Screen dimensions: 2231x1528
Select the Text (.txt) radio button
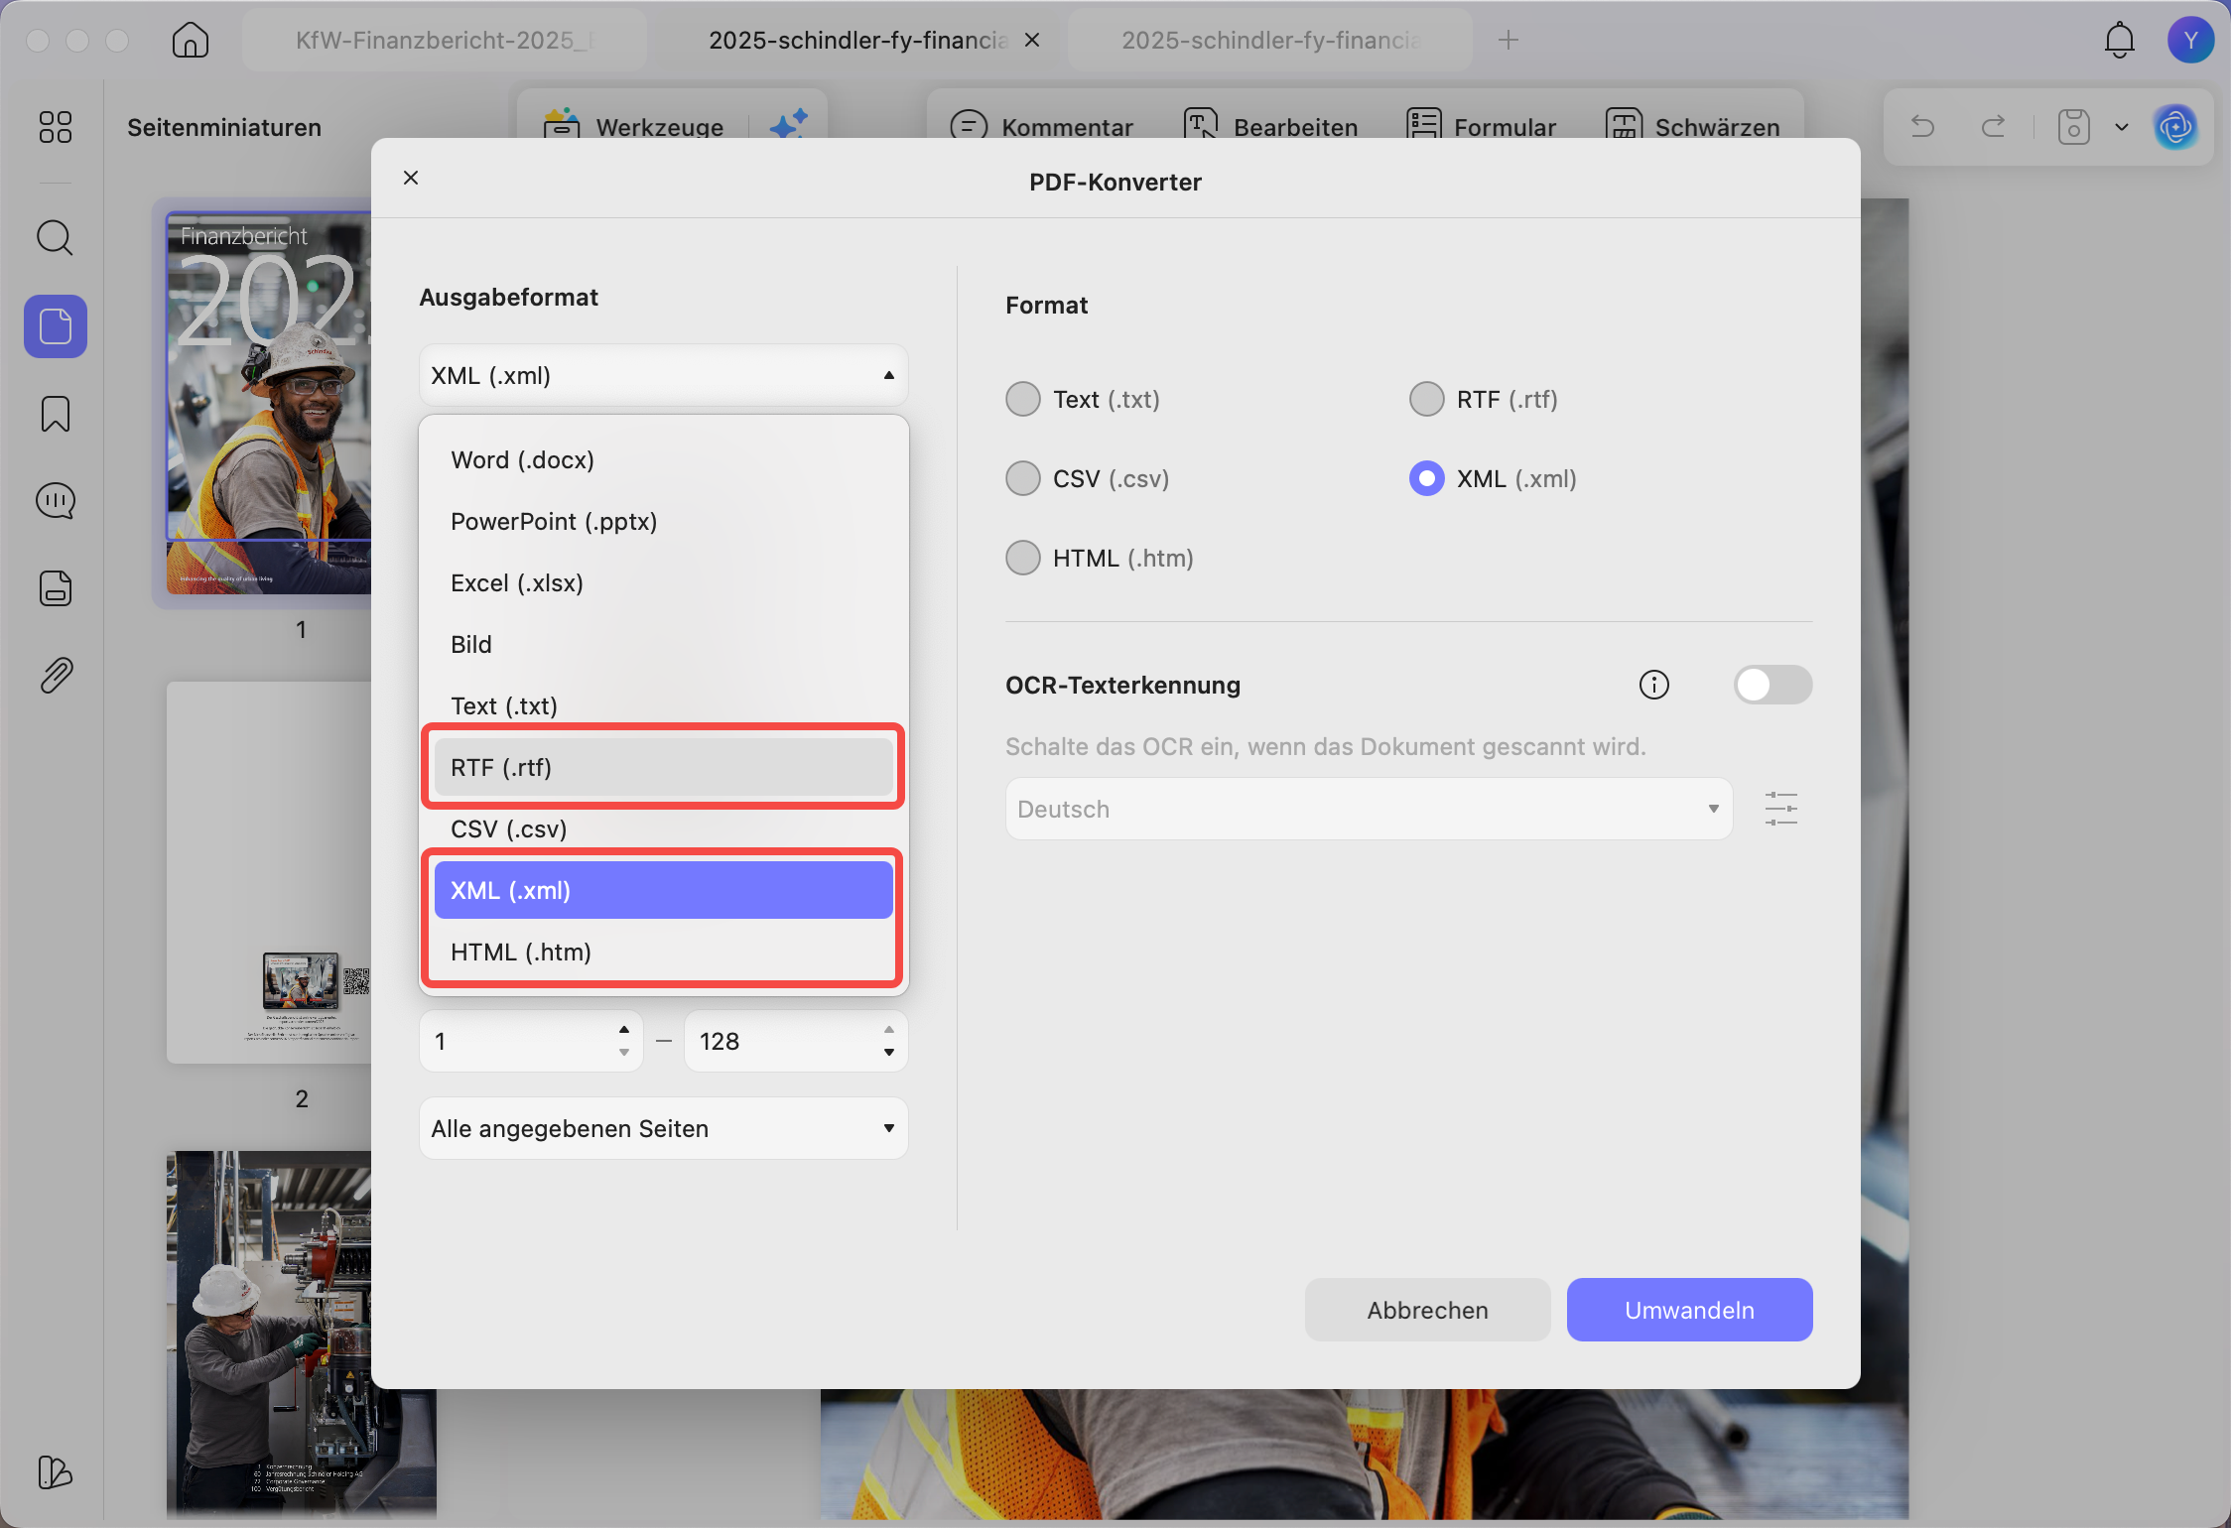pos(1023,399)
